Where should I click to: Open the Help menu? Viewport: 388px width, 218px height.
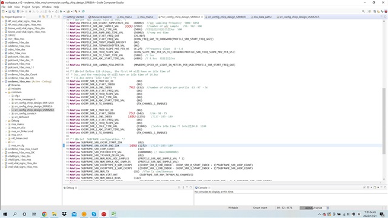[x=56, y=7]
